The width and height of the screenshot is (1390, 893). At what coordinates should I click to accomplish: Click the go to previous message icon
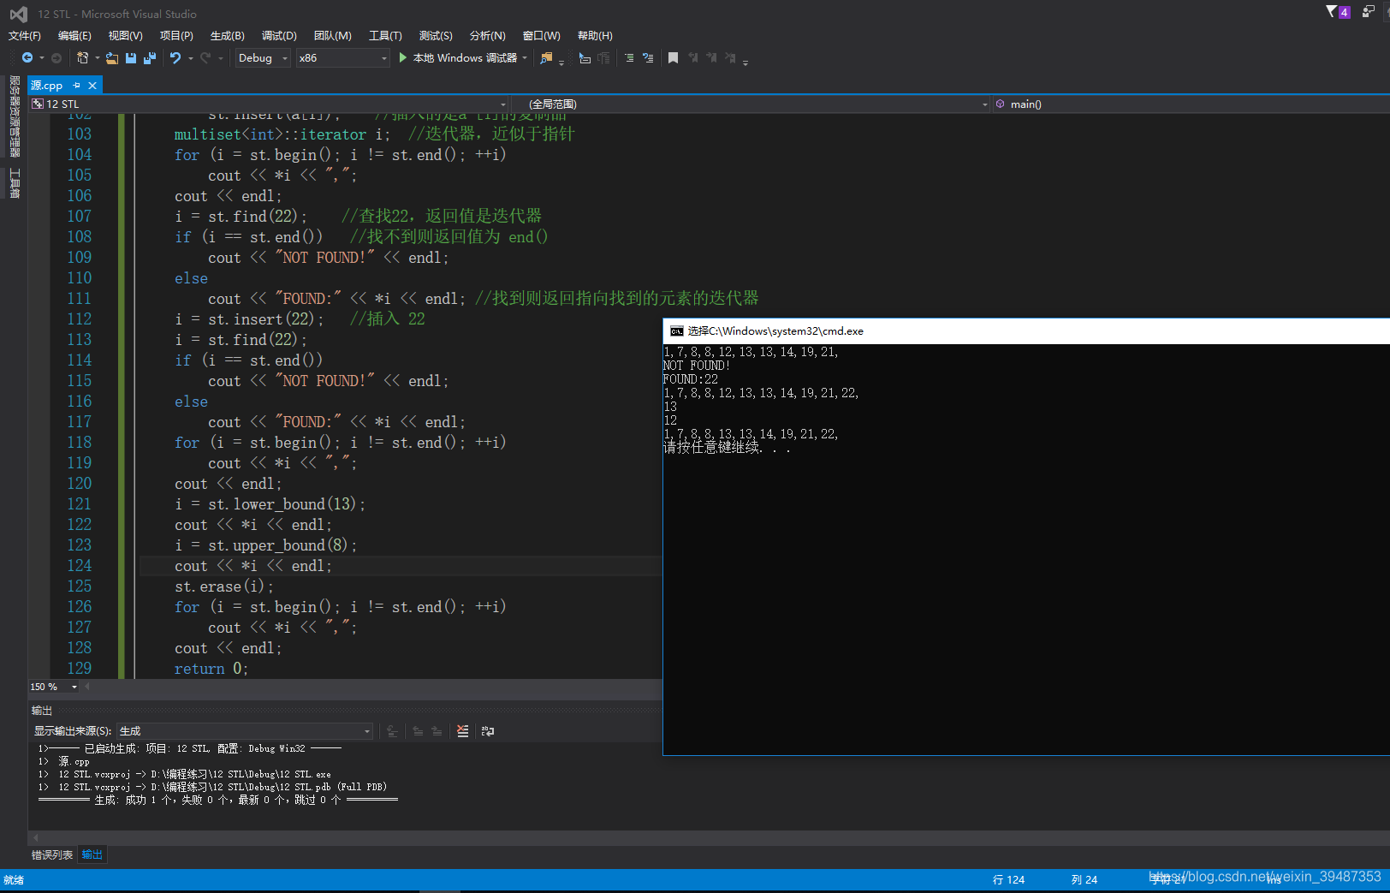coord(418,731)
